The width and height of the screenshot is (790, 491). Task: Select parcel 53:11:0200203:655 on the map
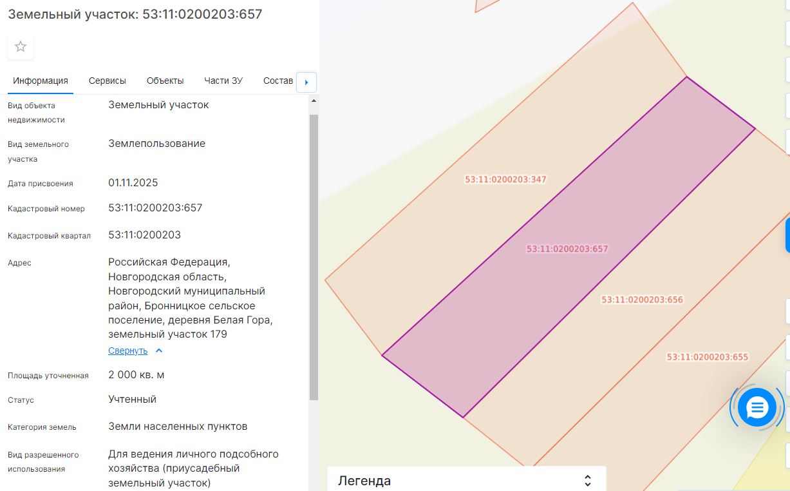708,357
